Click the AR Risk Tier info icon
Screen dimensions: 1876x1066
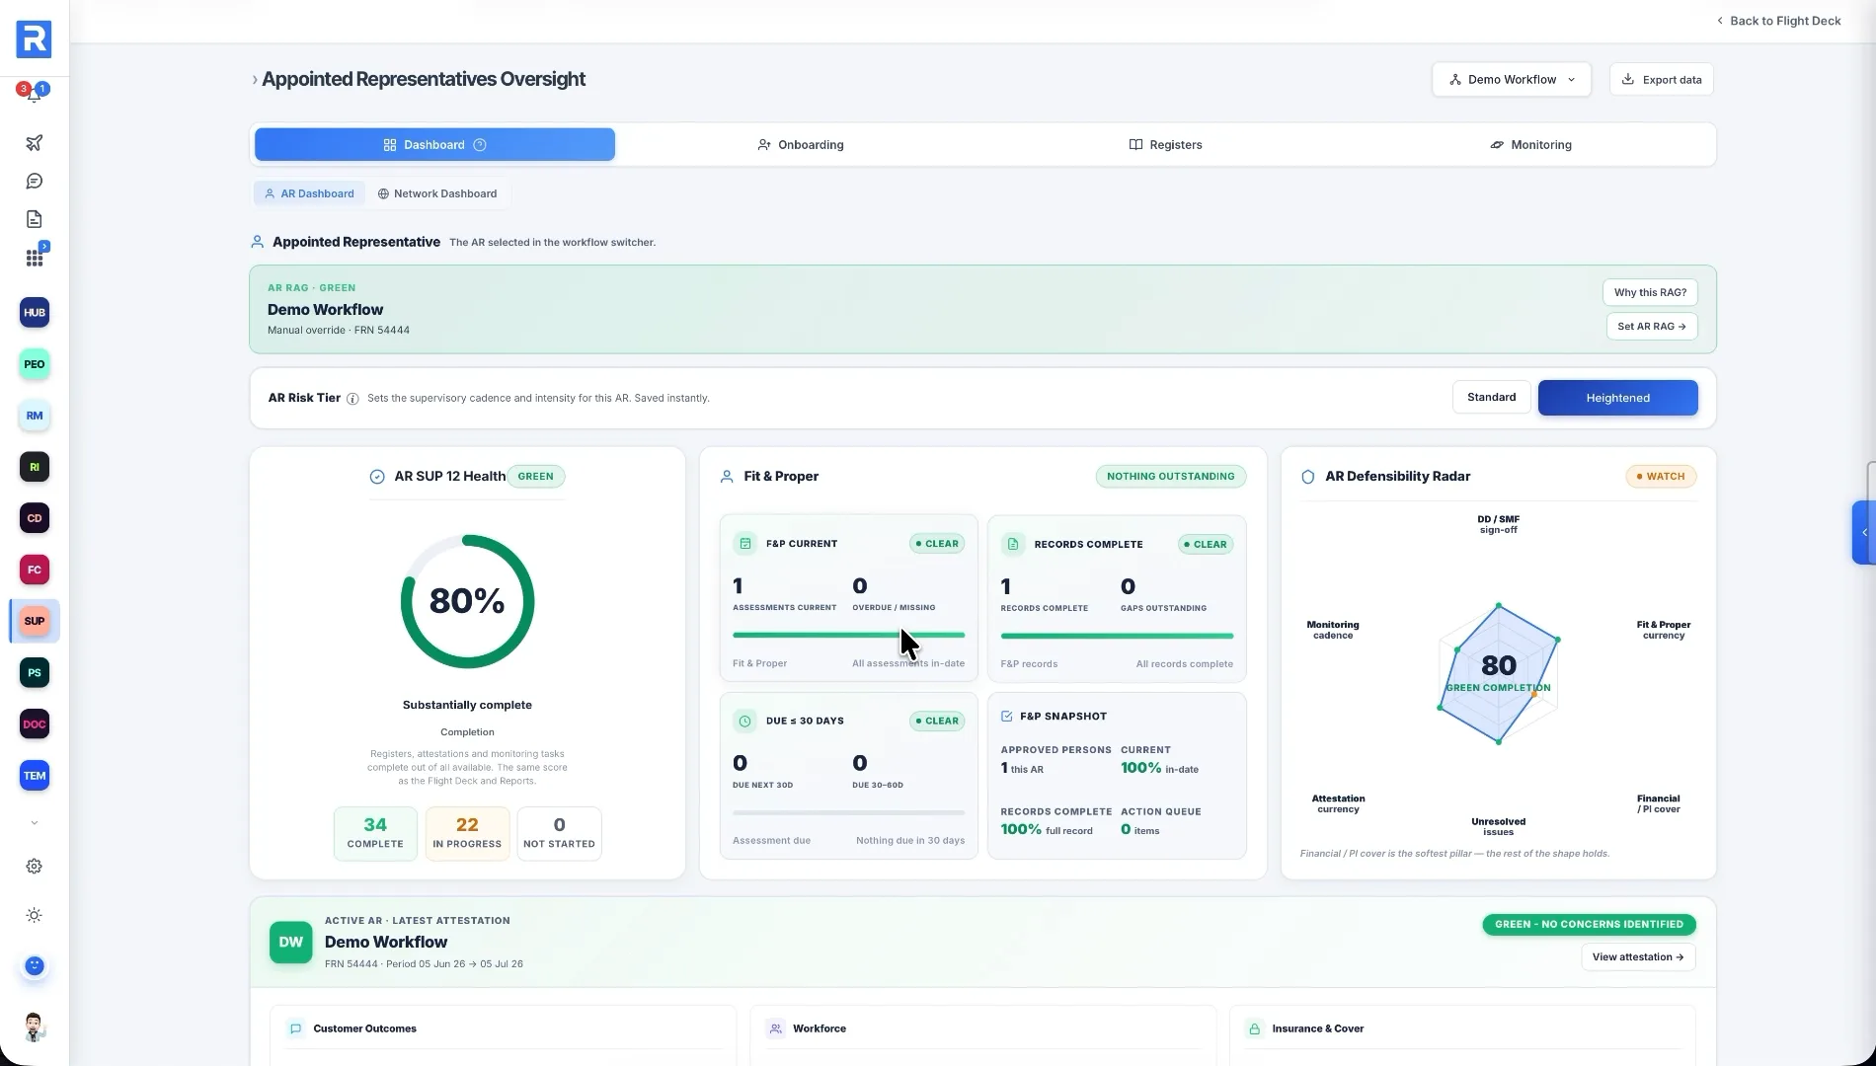point(352,399)
